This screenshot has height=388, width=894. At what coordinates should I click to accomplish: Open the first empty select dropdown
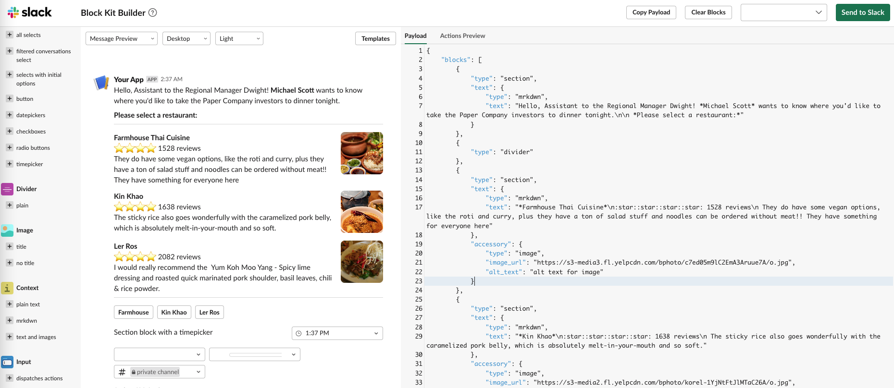coord(160,354)
